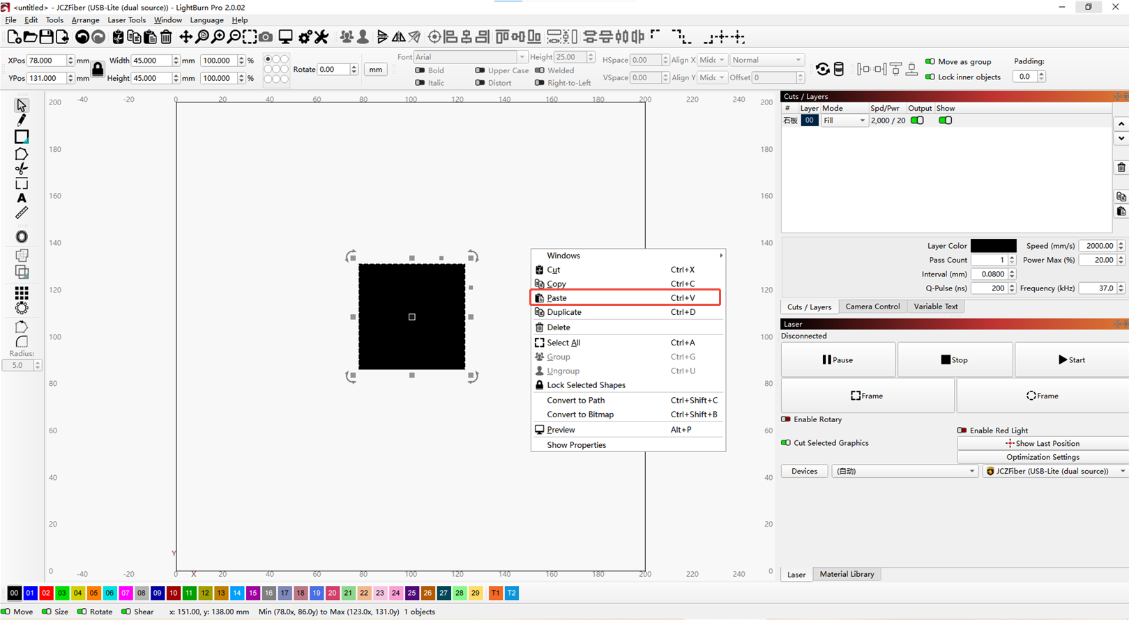Switch to the Material Library tab
Viewport: 1129px width, 620px height.
[847, 574]
